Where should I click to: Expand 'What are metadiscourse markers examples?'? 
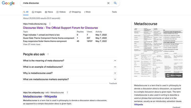click(70, 79)
